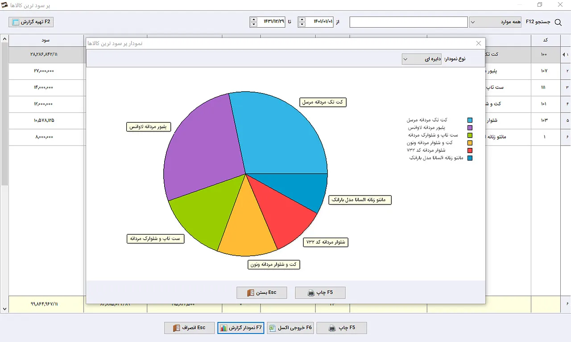Viewport: 571px width, 342px height.
Task: Click the F2 report table icon
Action: (16, 22)
